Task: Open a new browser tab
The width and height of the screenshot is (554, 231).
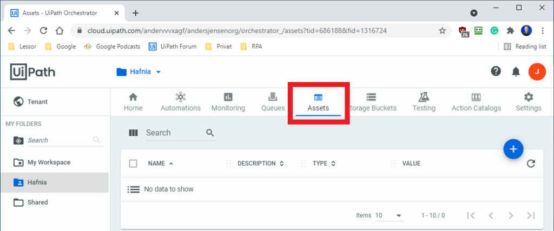Action: (x=135, y=13)
